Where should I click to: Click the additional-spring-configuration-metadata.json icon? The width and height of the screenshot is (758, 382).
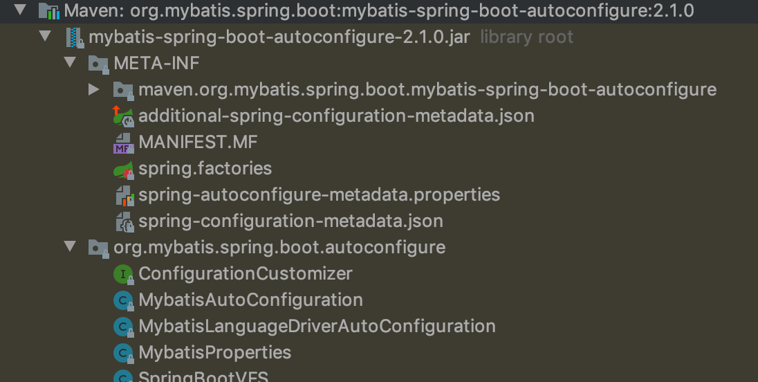[x=123, y=116]
